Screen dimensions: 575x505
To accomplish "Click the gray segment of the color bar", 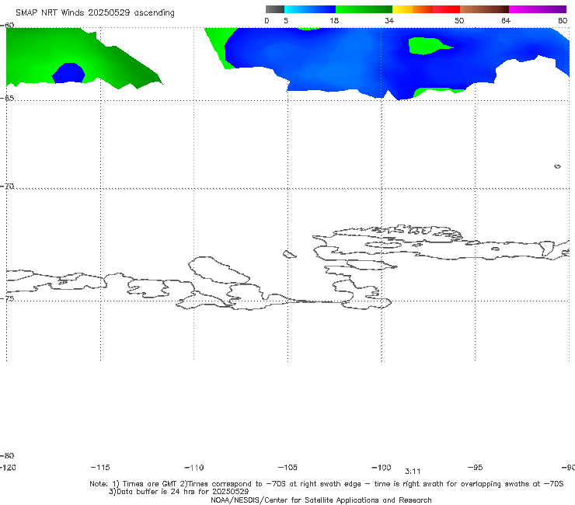I will click(x=274, y=9).
